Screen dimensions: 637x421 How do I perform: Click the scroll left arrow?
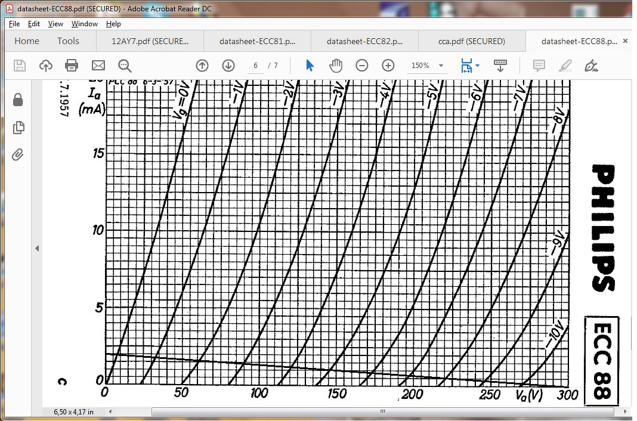[110, 411]
